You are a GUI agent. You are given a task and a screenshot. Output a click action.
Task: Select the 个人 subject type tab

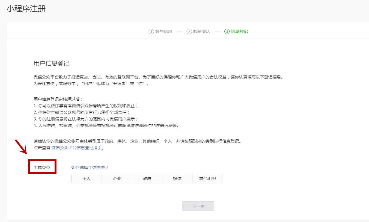coord(86,178)
